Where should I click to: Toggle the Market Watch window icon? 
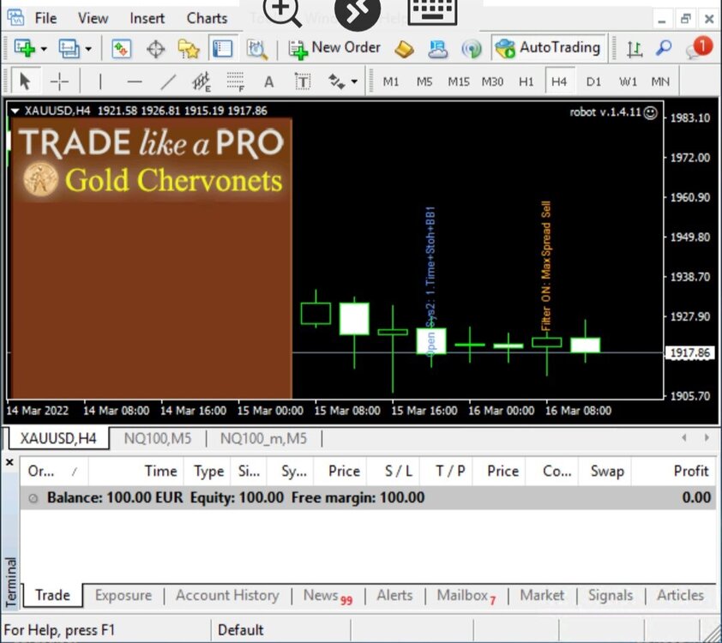click(122, 49)
